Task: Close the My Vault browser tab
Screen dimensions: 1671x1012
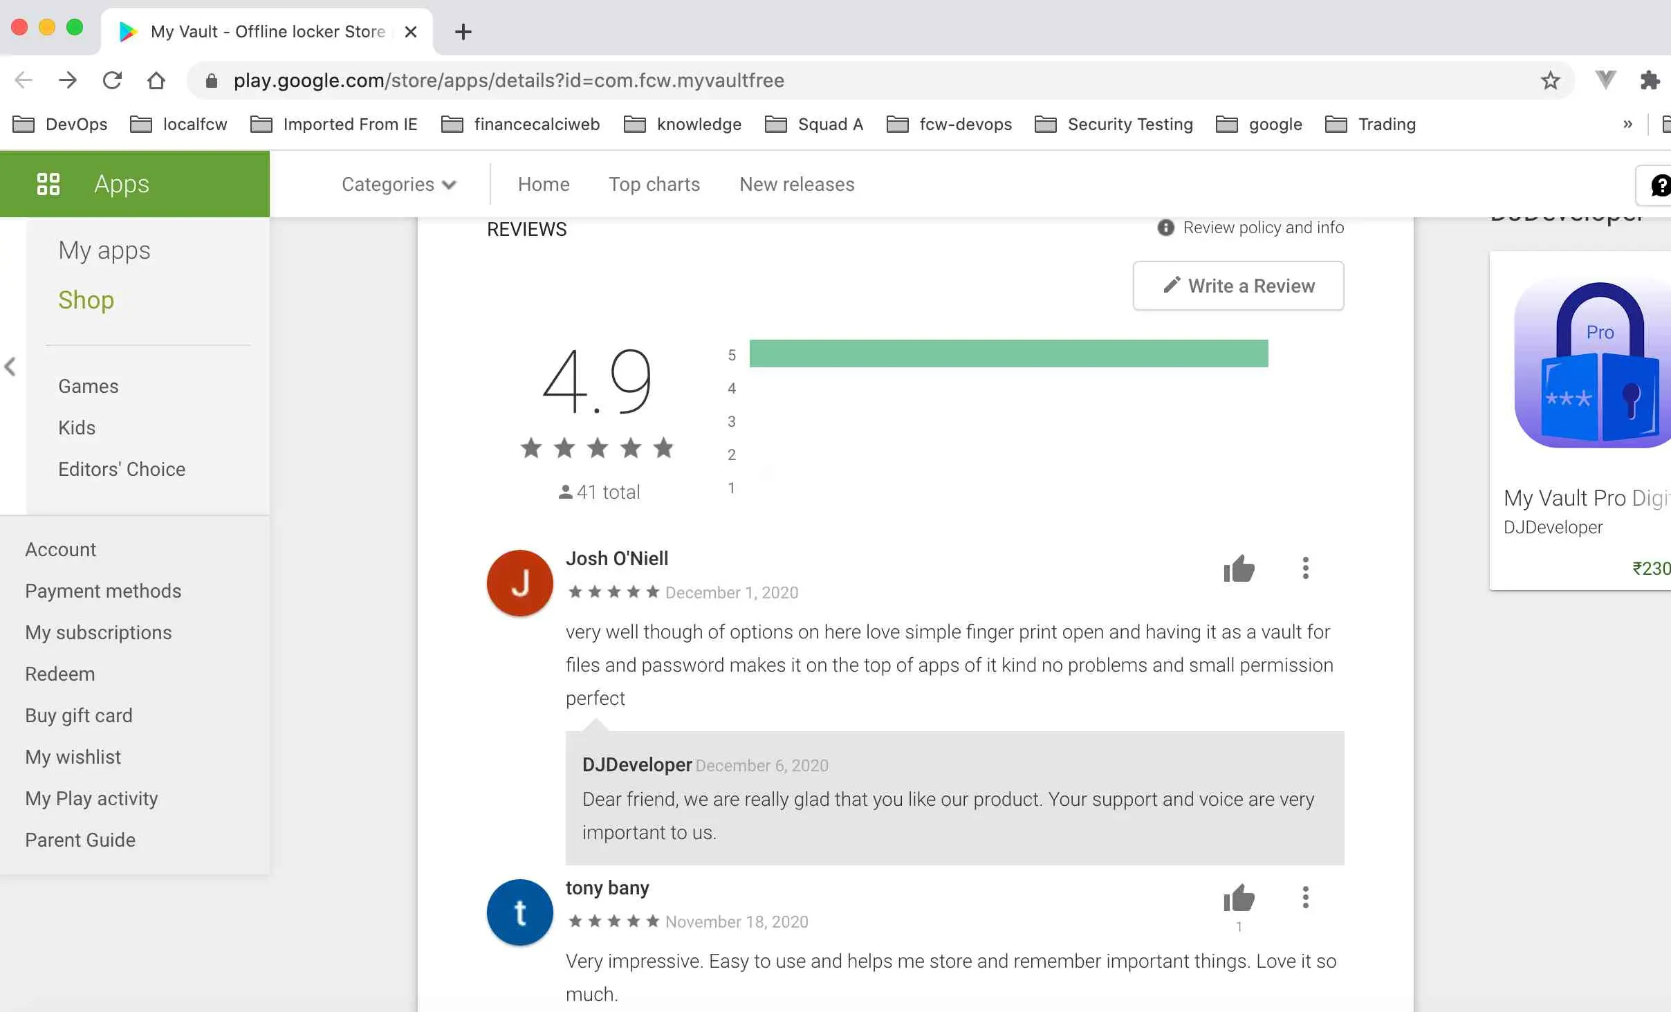Action: pos(410,32)
